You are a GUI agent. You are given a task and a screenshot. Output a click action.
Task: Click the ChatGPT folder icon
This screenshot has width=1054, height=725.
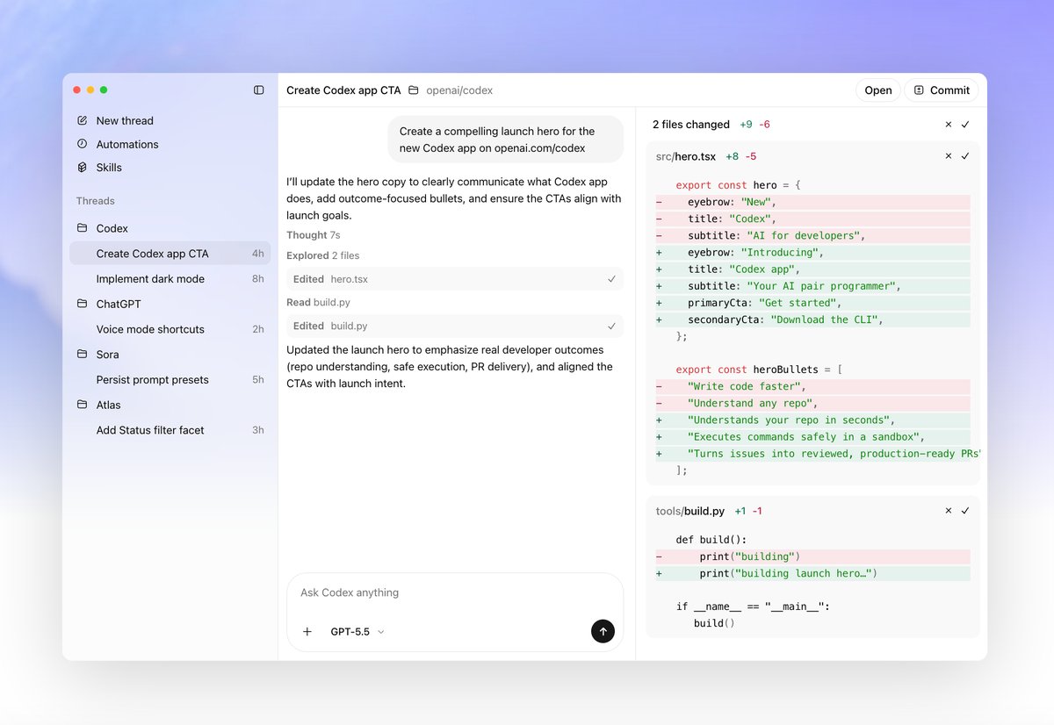[83, 304]
